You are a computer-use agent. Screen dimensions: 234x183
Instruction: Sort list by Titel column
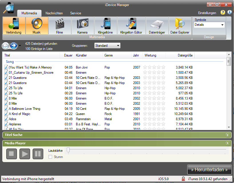click(31, 55)
